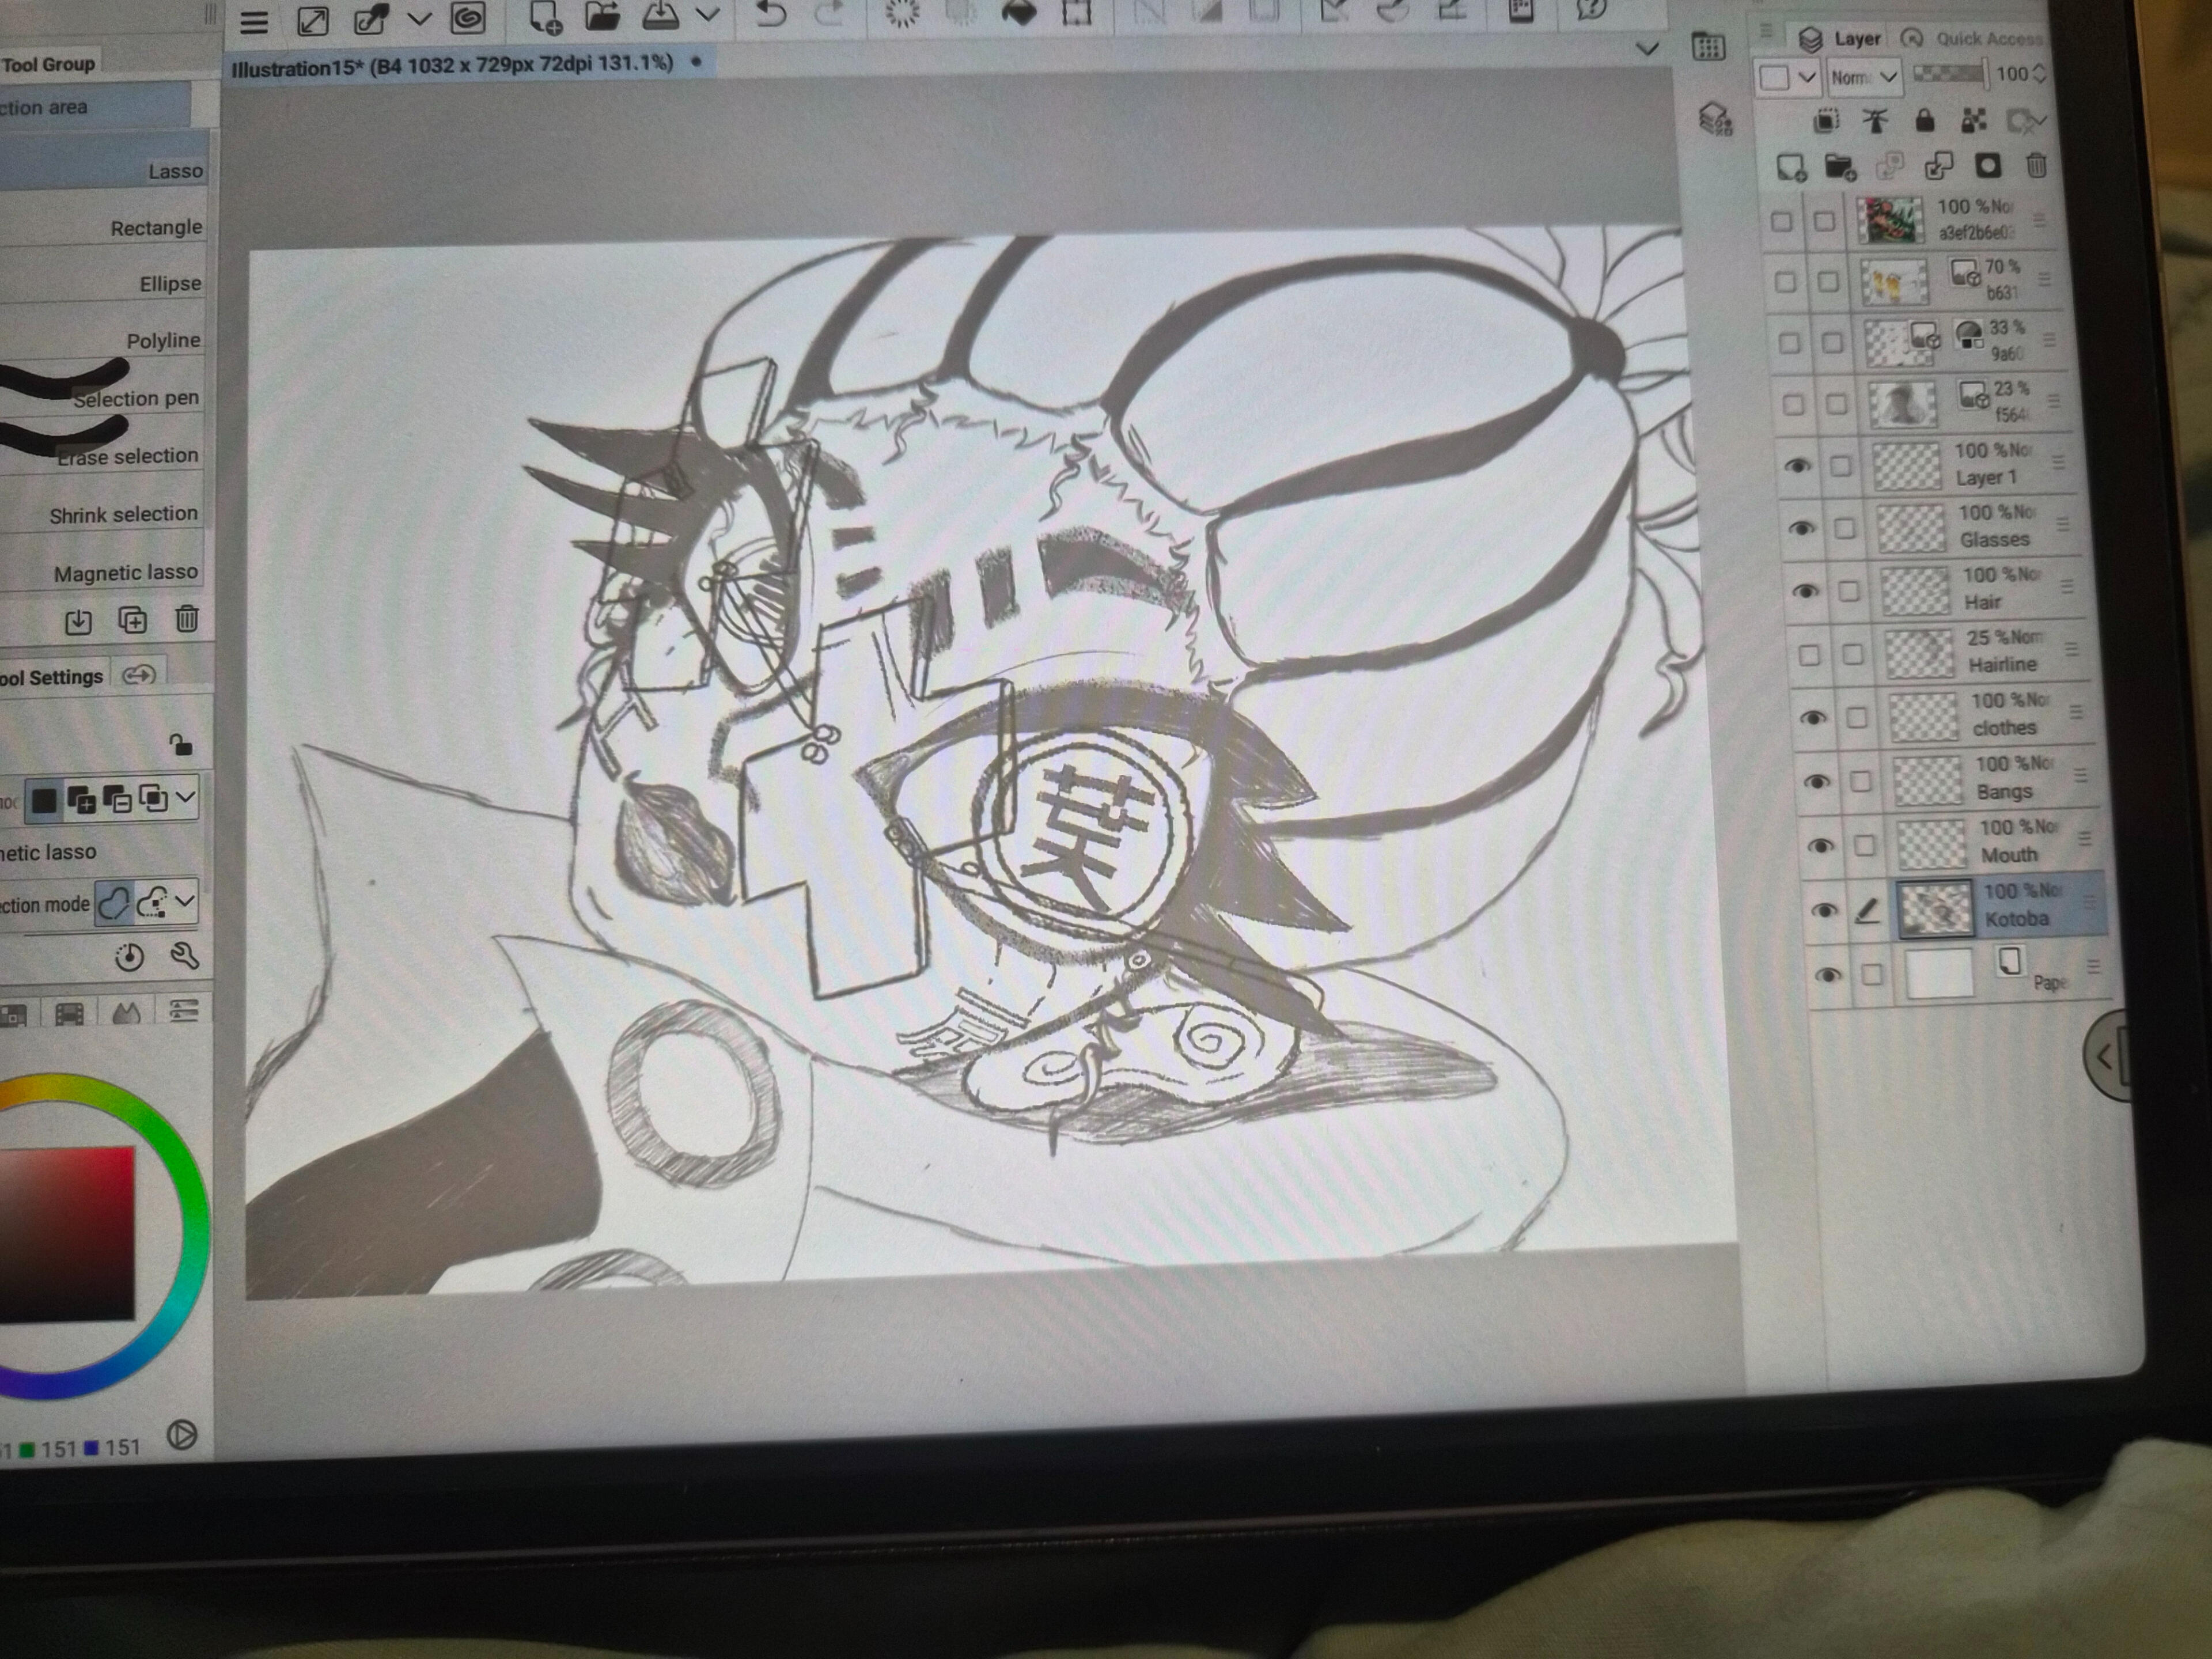Viewport: 2212px width, 1659px height.
Task: Select Remove from selection mode icon
Action: point(118,800)
